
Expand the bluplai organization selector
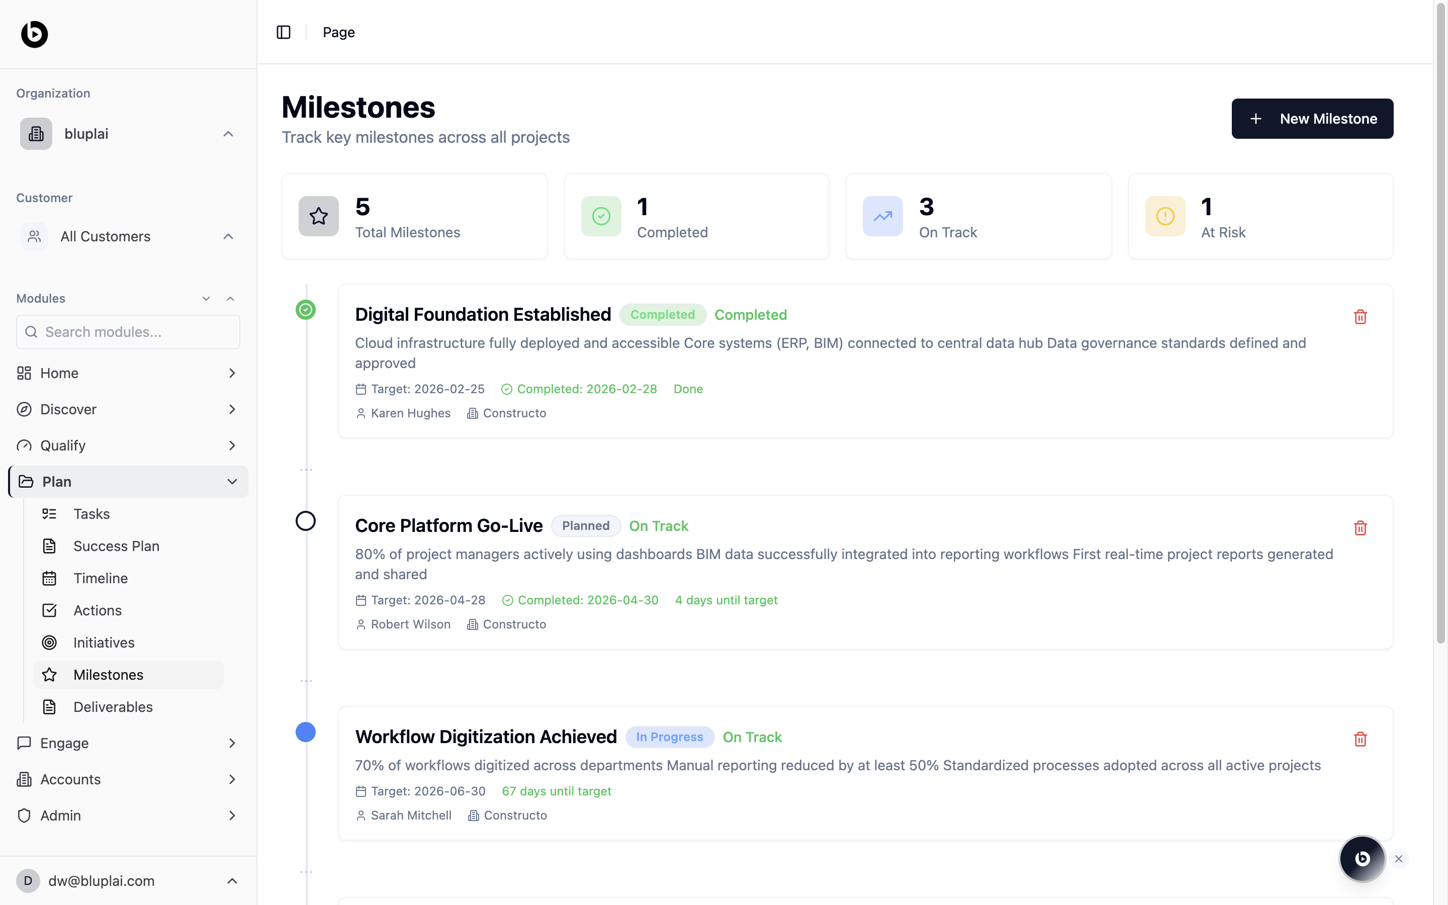click(x=127, y=134)
